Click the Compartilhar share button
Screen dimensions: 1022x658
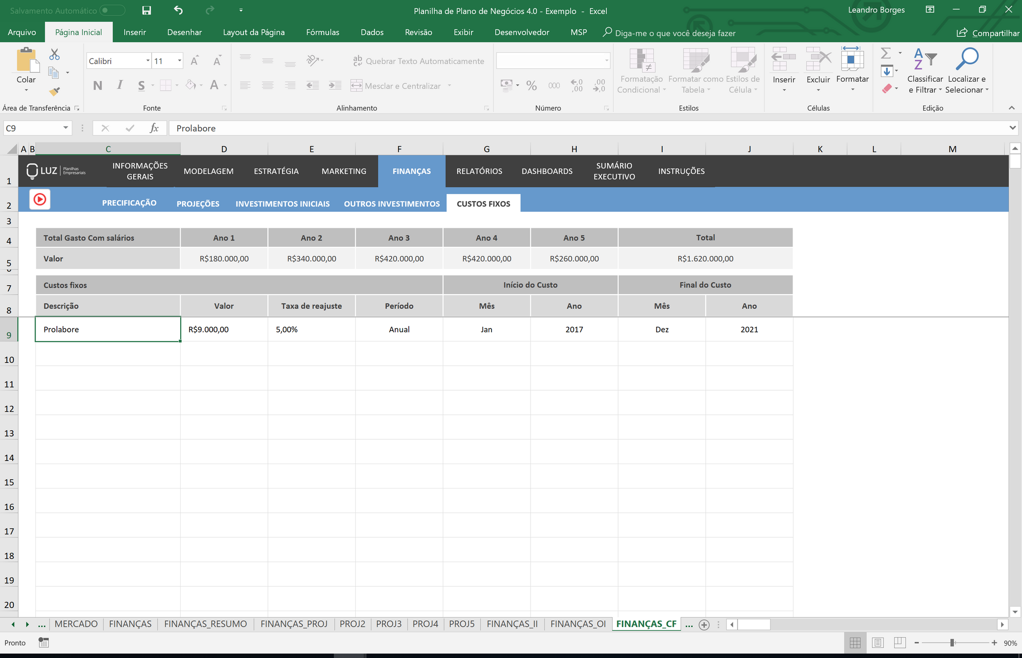pos(988,33)
